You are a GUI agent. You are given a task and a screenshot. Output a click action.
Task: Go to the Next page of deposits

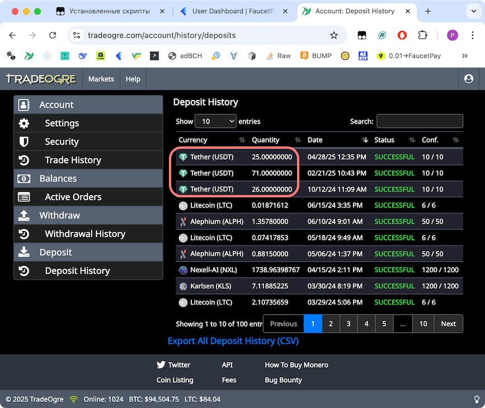(449, 324)
